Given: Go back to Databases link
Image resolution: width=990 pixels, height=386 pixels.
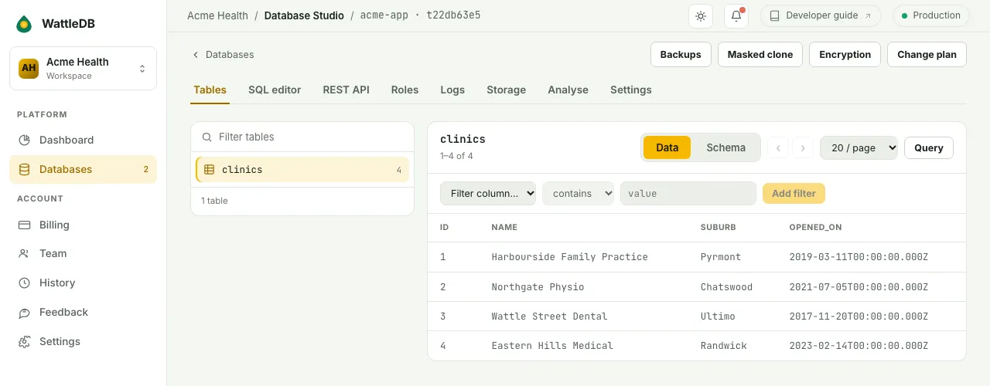Looking at the screenshot, I should pyautogui.click(x=223, y=55).
